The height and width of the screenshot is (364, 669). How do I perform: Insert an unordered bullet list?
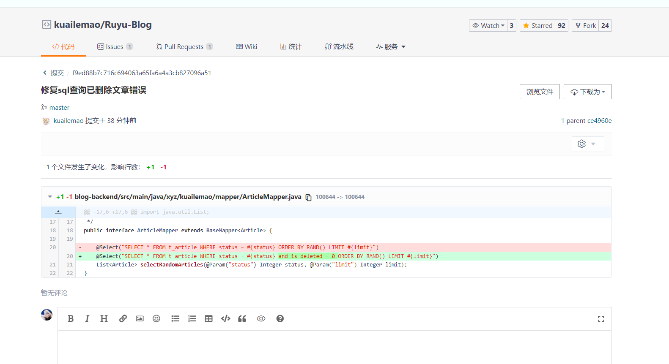[175, 319]
